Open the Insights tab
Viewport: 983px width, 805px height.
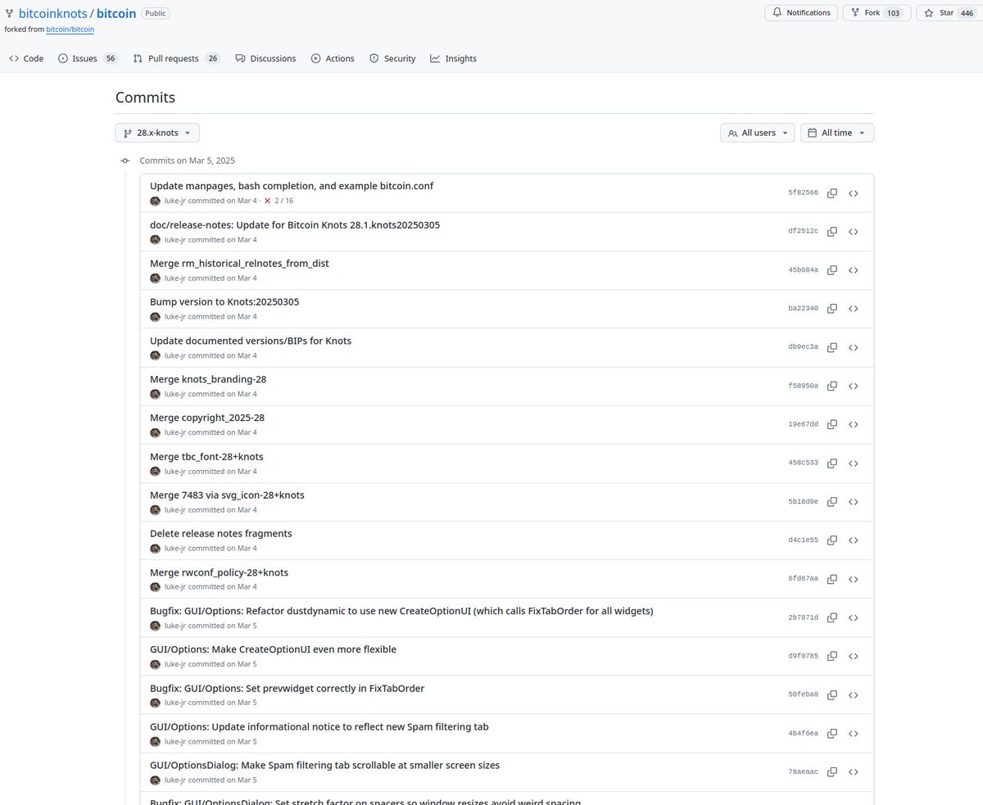point(453,59)
